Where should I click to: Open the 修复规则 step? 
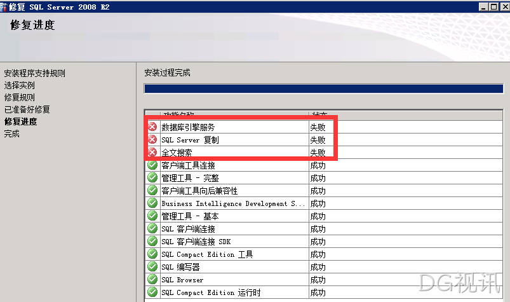[19, 97]
